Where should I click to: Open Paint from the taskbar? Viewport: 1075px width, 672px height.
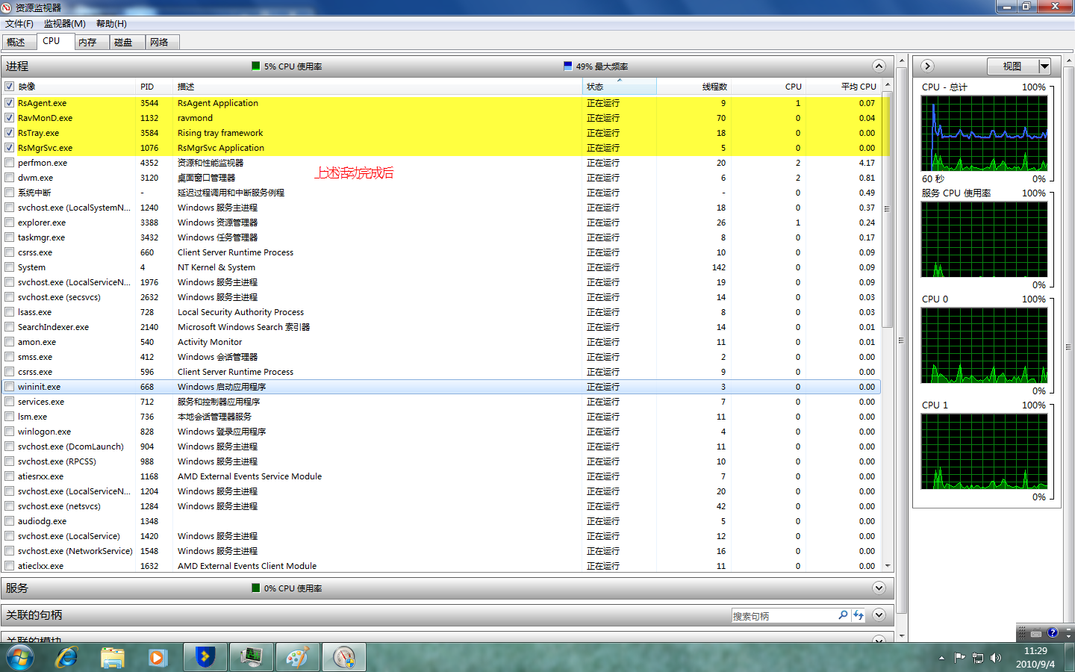297,658
